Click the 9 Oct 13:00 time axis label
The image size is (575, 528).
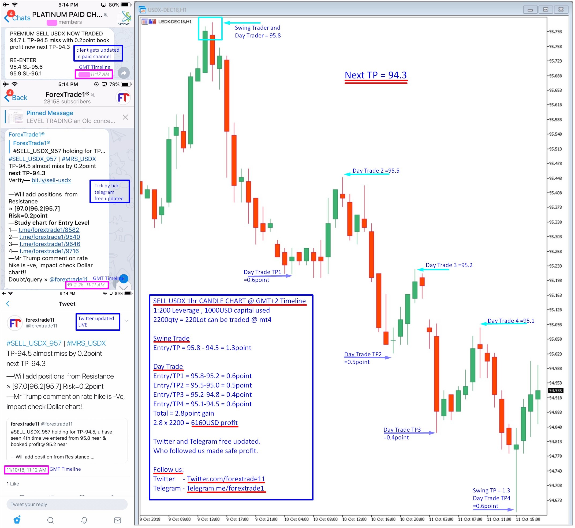coord(208,519)
